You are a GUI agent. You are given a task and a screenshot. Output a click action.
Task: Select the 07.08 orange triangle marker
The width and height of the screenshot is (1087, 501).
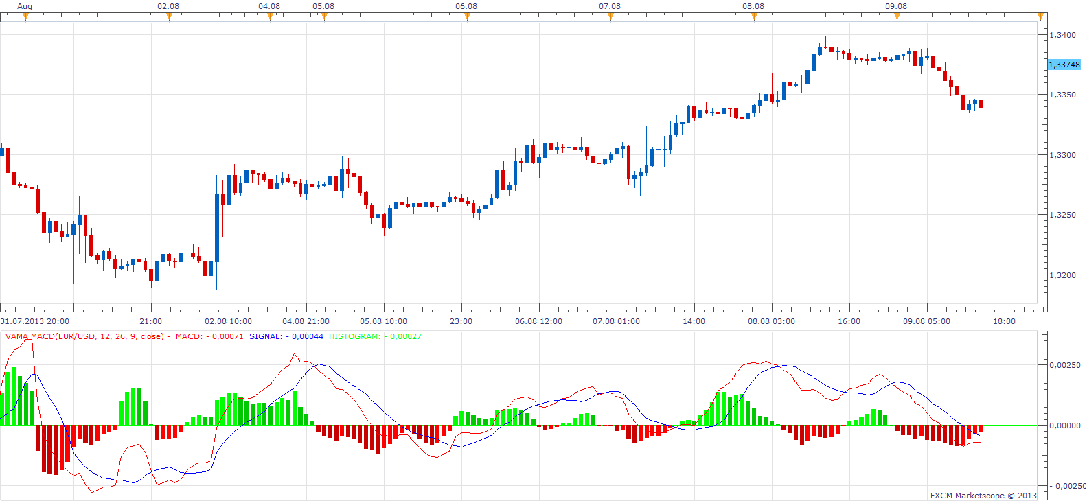pyautogui.click(x=610, y=17)
